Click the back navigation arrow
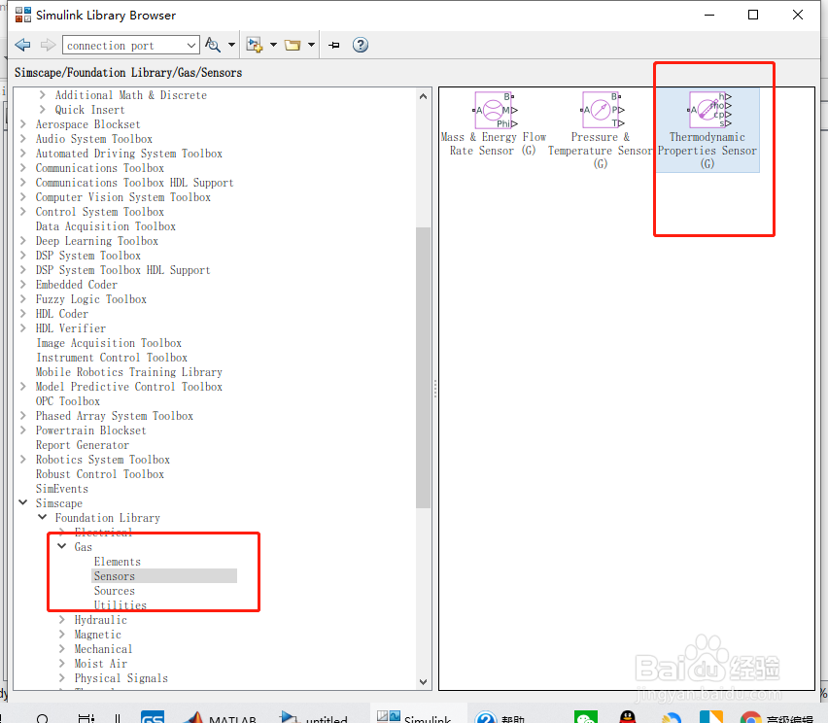Screen dimensions: 828x723 [22, 45]
